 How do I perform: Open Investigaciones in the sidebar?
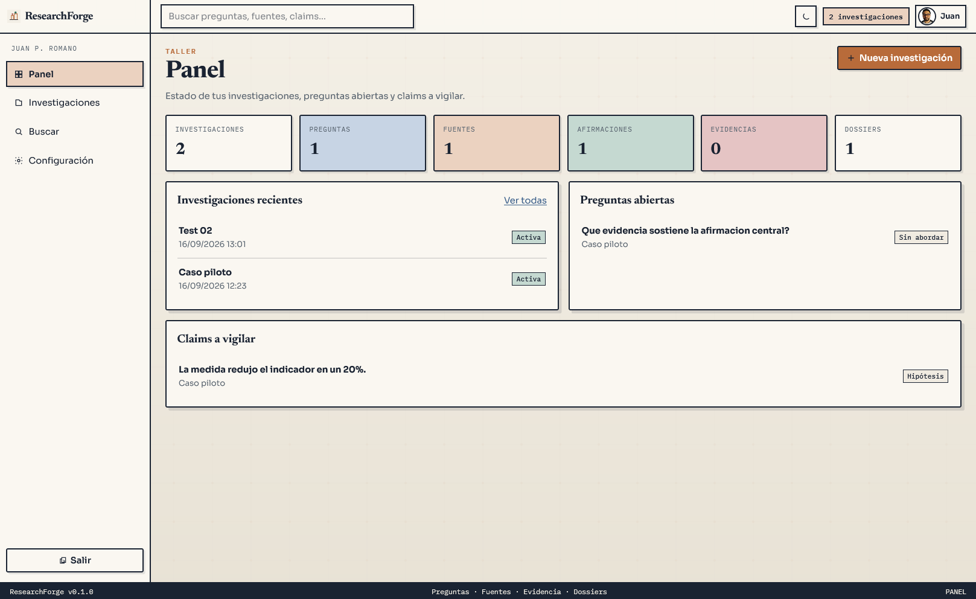[75, 103]
